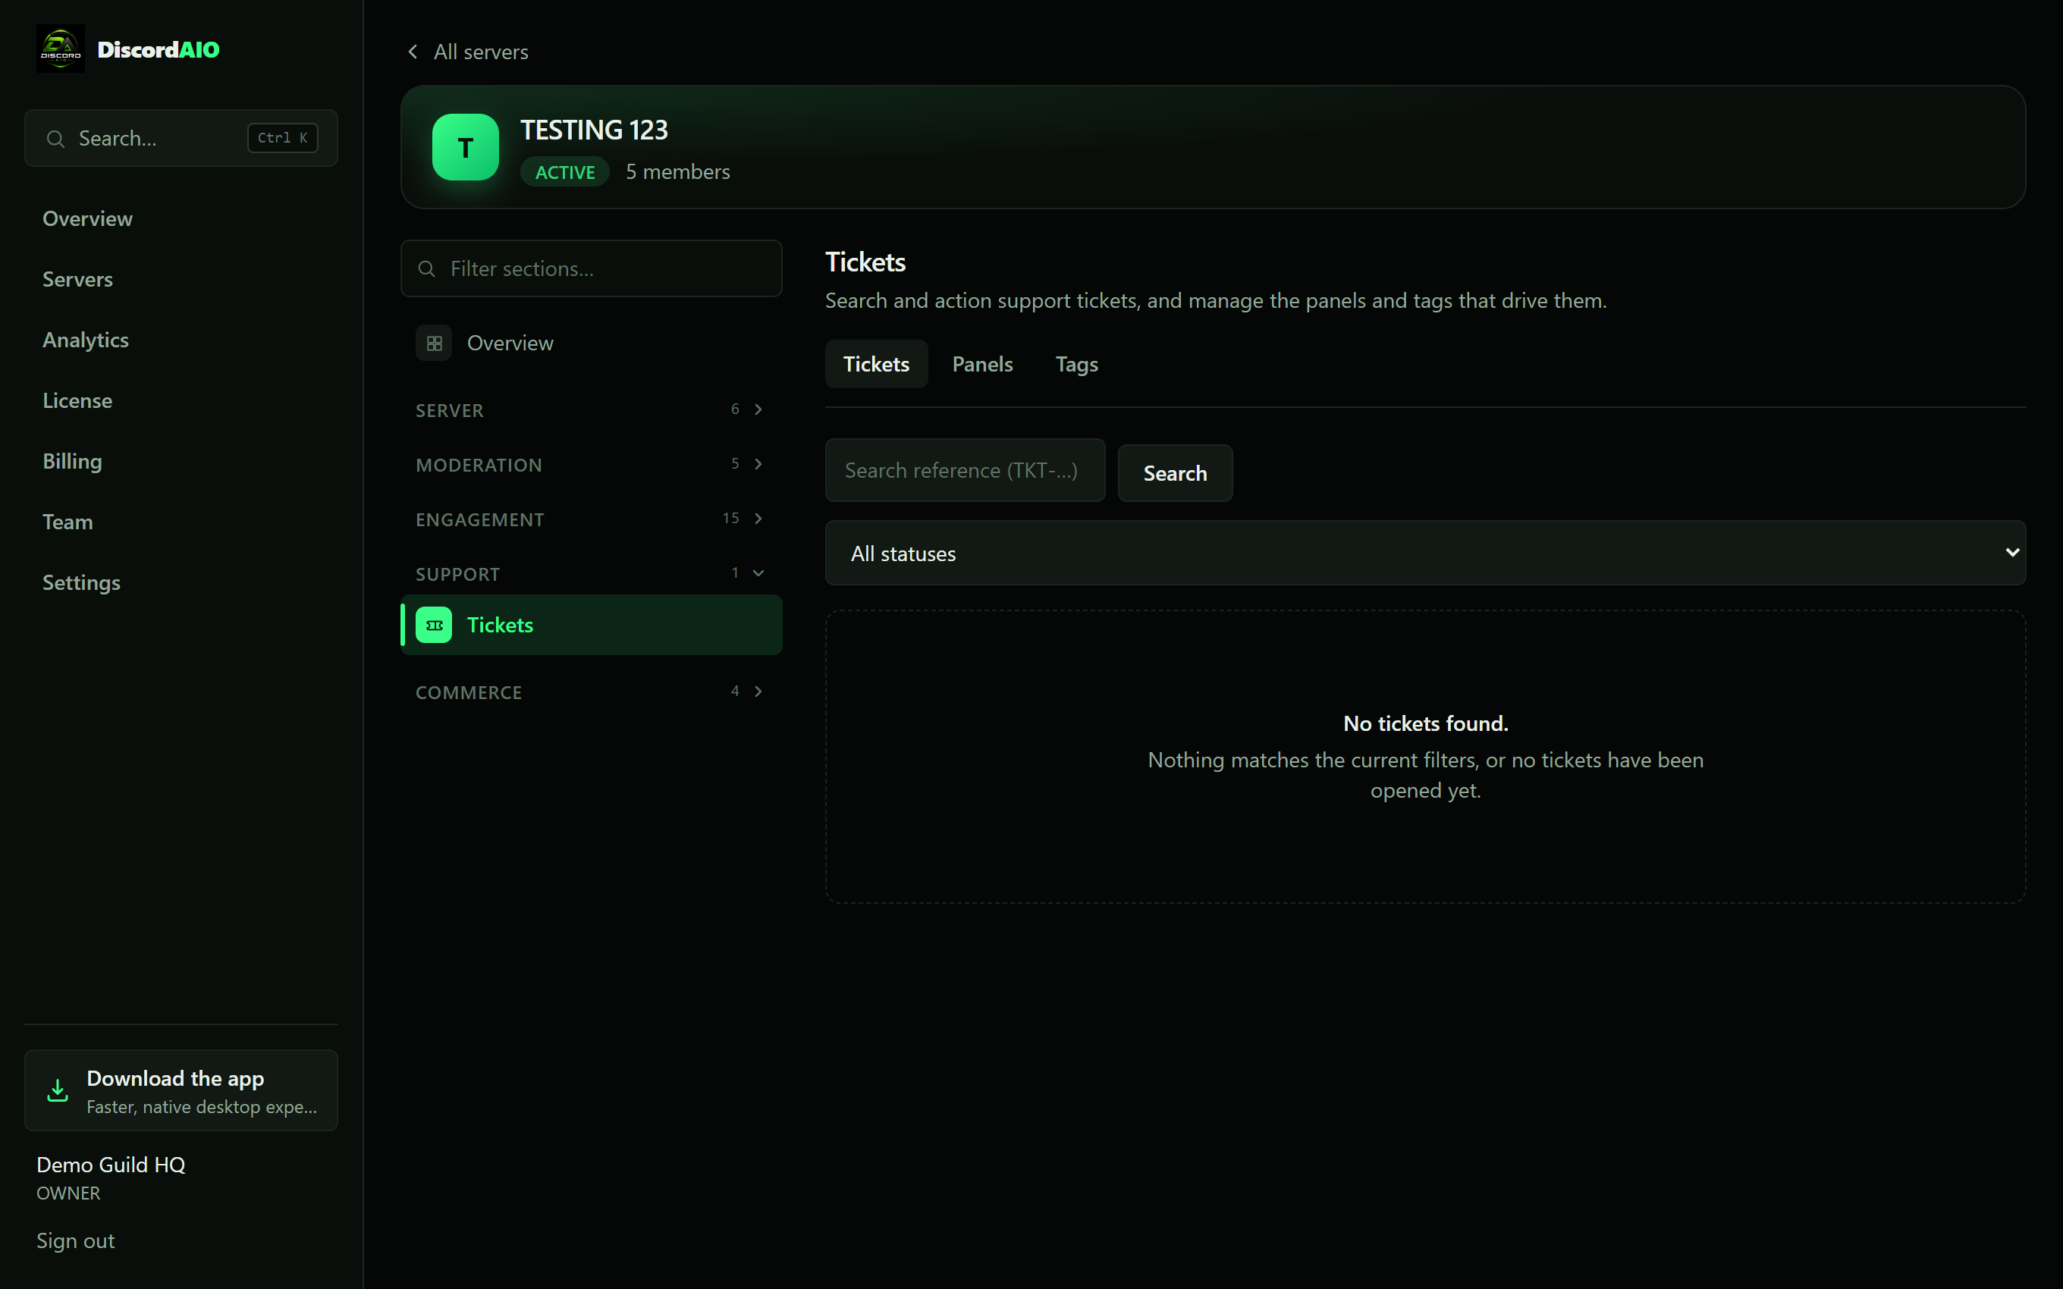Collapse the SUPPORT section
Image resolution: width=2063 pixels, height=1289 pixels.
pos(591,574)
